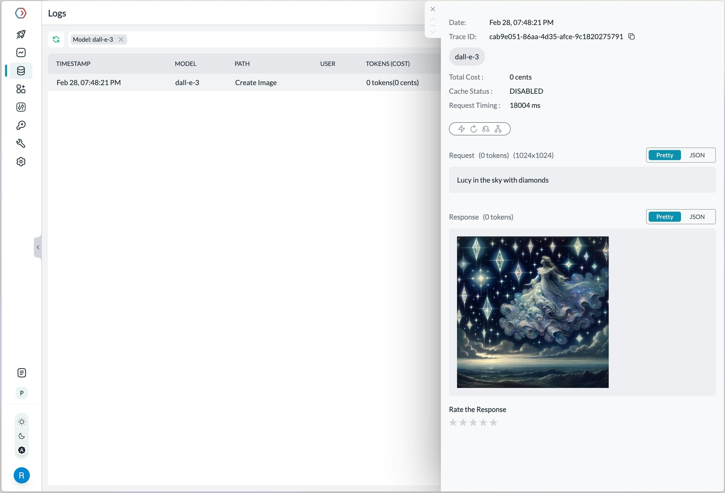The width and height of the screenshot is (725, 493).
Task: Open the generated Lucy image thumbnail
Action: (532, 312)
